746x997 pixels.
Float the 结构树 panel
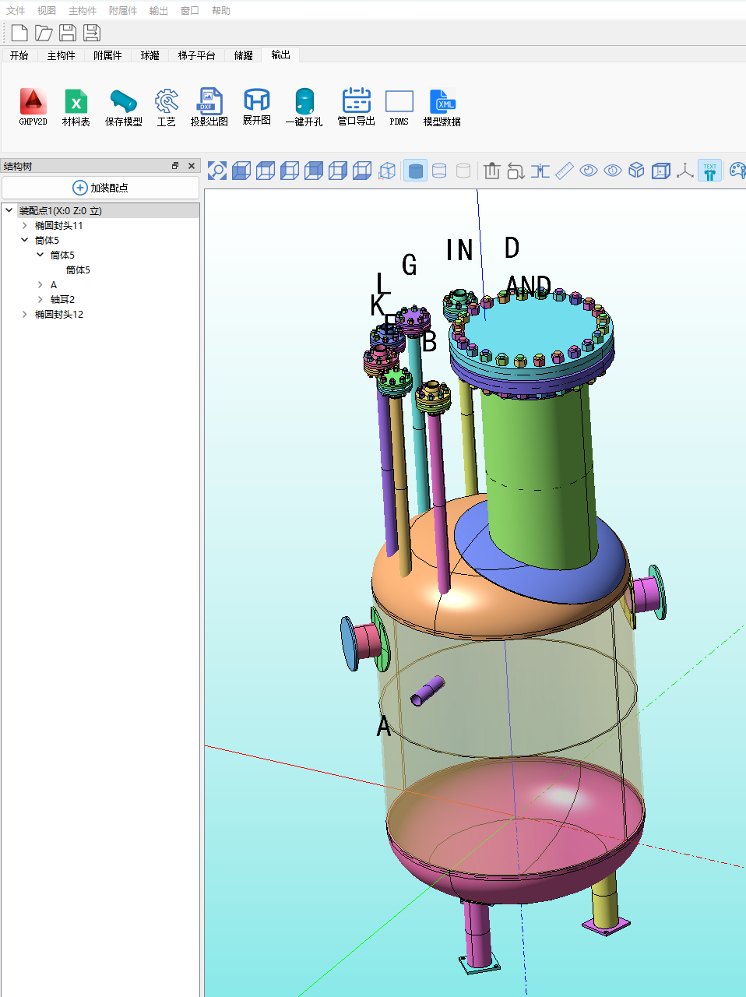click(175, 166)
